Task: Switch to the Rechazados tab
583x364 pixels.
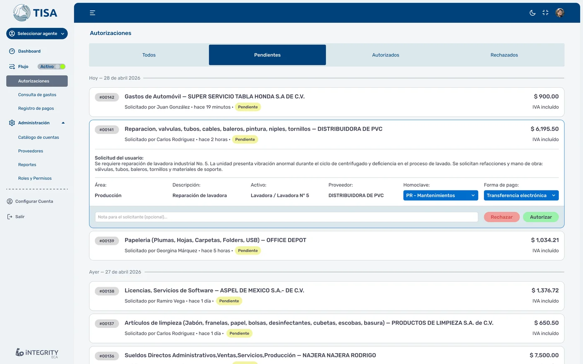Action: 504,55
